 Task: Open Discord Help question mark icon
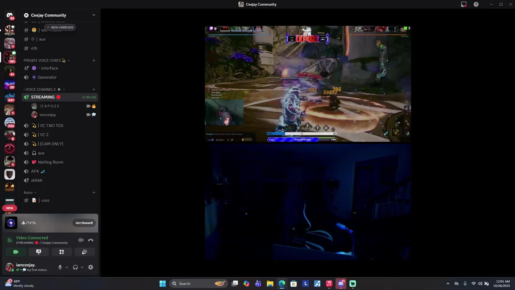click(x=476, y=4)
